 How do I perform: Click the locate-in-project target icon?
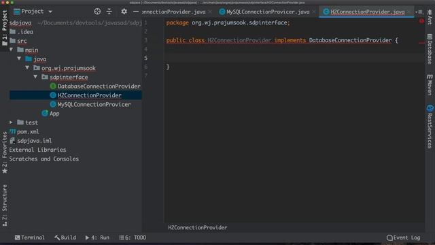tap(97, 12)
